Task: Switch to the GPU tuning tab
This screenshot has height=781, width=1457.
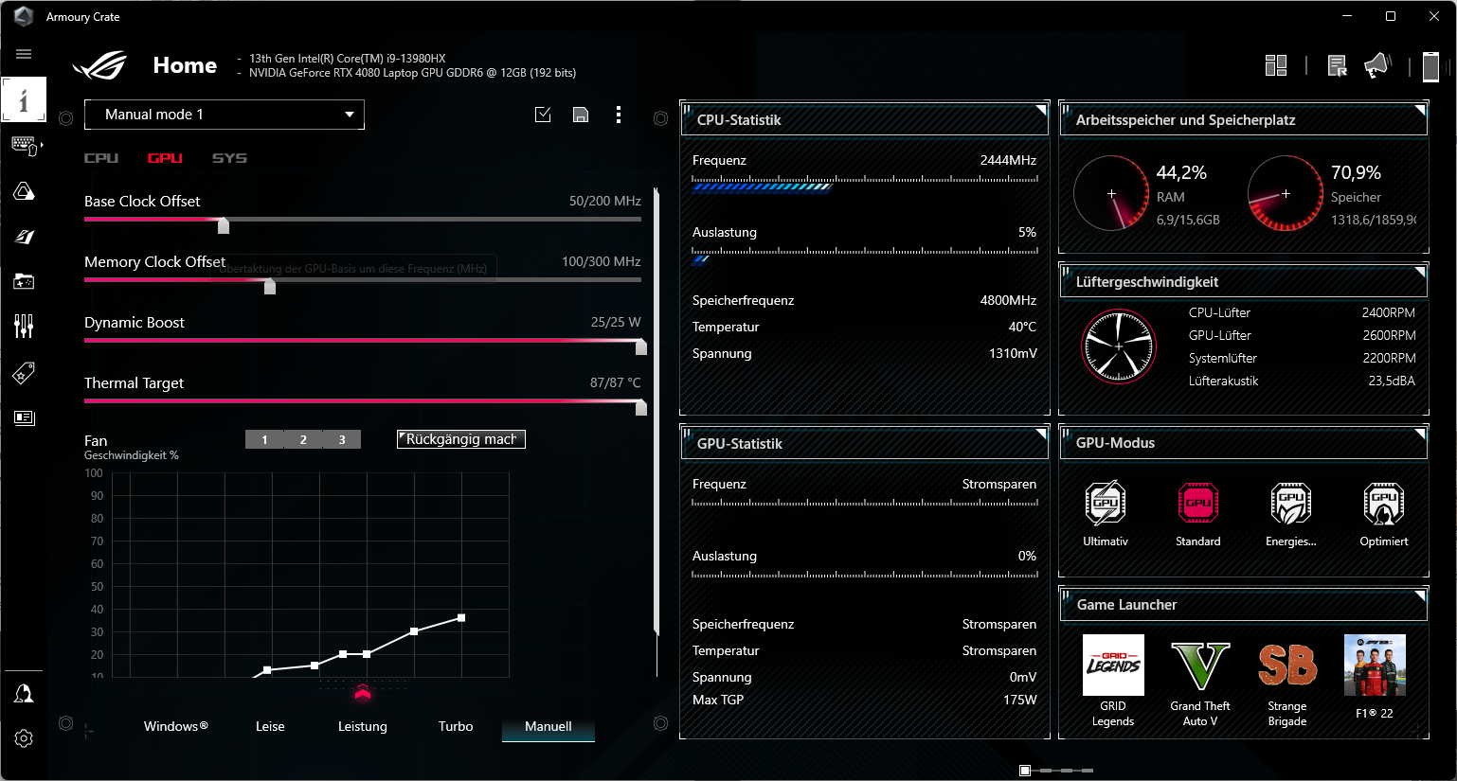Action: tap(165, 158)
